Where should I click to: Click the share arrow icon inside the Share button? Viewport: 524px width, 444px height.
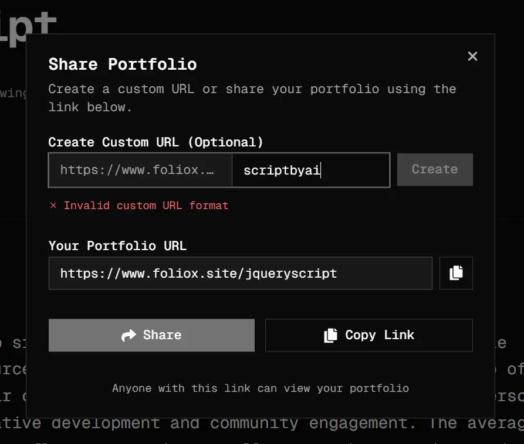point(129,335)
